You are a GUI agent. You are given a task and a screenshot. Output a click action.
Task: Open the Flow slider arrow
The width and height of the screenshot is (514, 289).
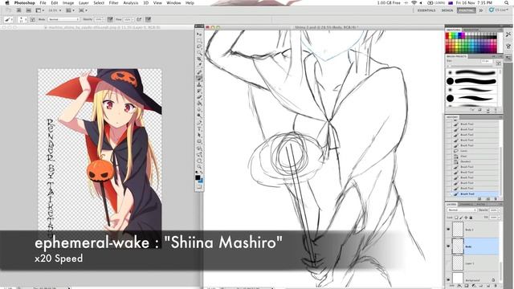click(132, 19)
